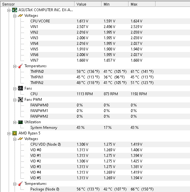This screenshot has height=192, width=190.
Task: Select the System Memory row
Action: [110, 128]
